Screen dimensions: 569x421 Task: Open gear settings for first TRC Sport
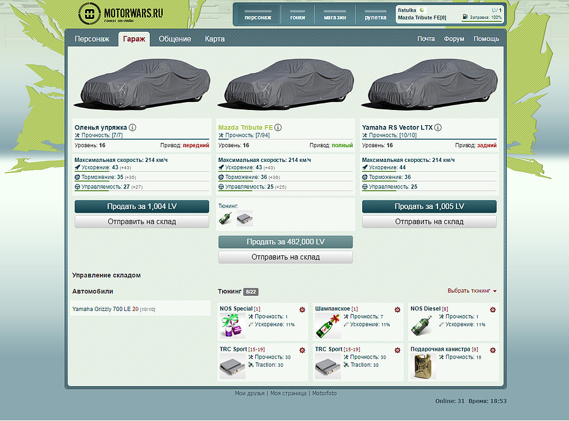pyautogui.click(x=302, y=350)
